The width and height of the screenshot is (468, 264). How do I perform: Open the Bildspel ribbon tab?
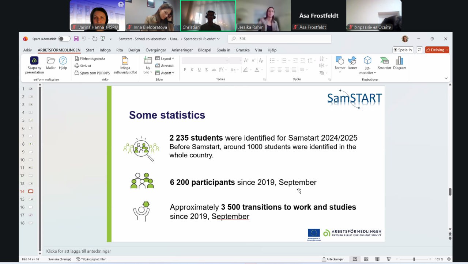pyautogui.click(x=205, y=50)
